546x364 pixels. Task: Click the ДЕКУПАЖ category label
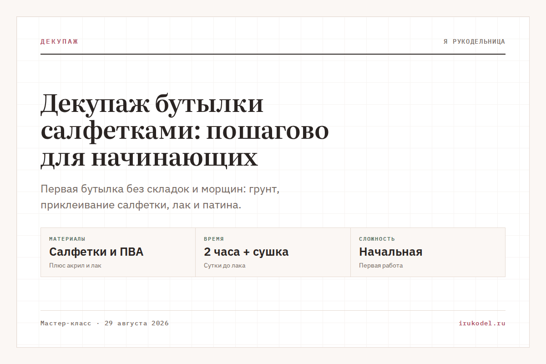click(59, 41)
